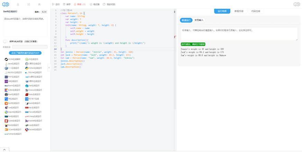Open the Bash online runner link
The width and height of the screenshot is (302, 152).
[33, 103]
